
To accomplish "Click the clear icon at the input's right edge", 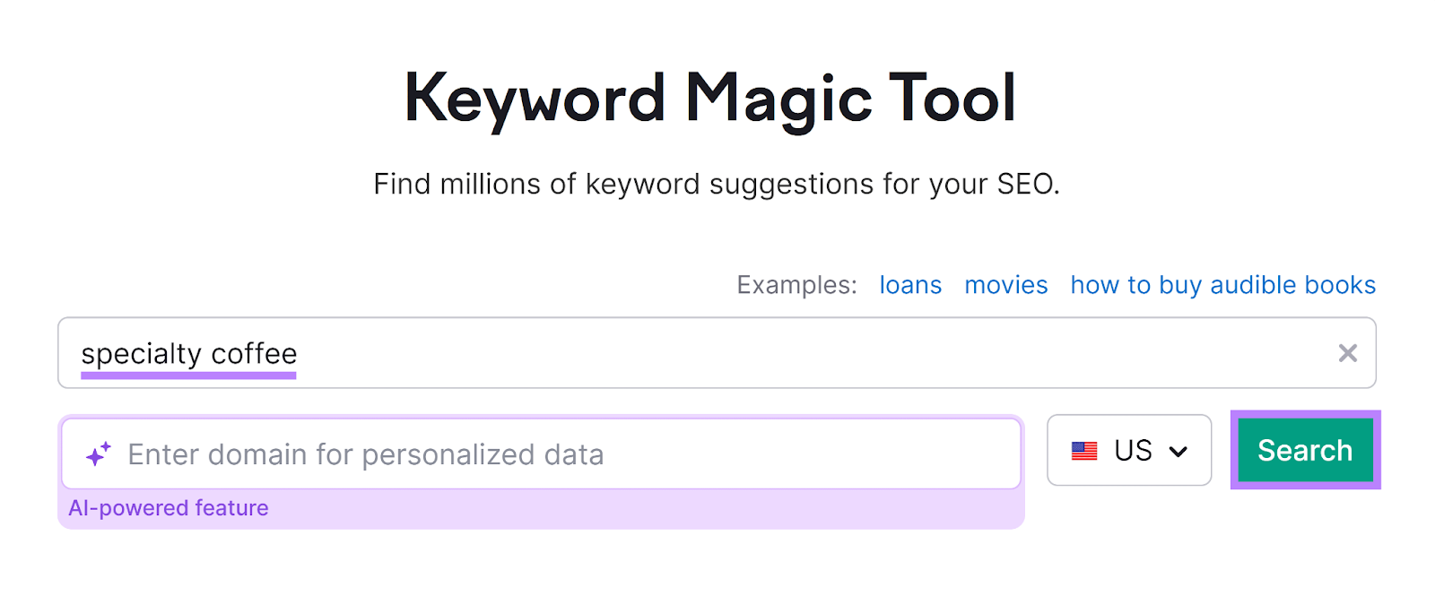I will [x=1347, y=353].
